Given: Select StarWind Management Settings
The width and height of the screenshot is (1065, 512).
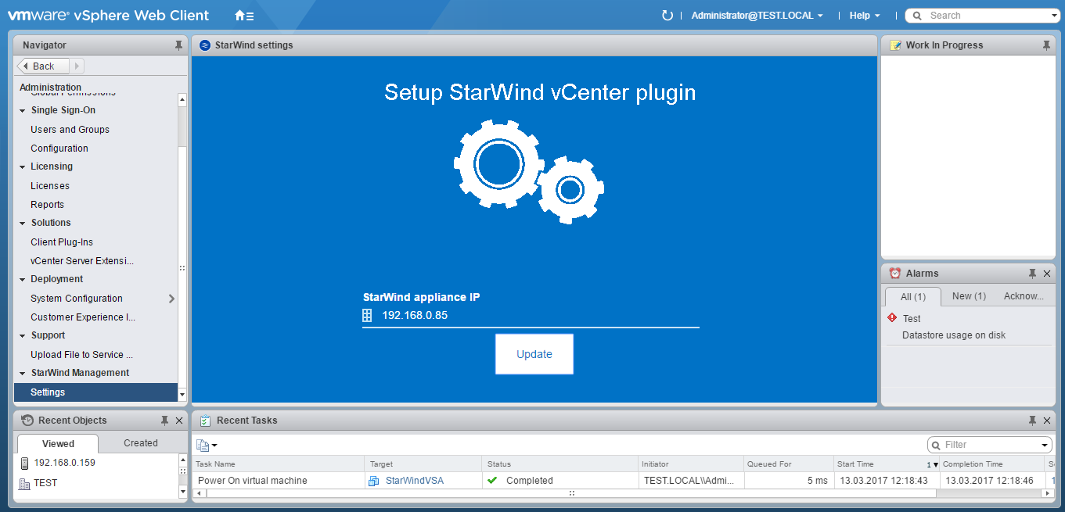Looking at the screenshot, I should tap(96, 392).
